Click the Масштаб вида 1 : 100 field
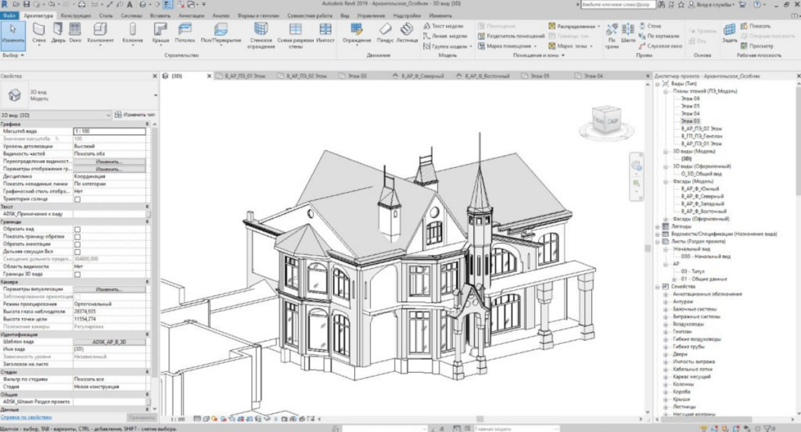 pyautogui.click(x=109, y=131)
